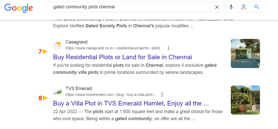The width and height of the screenshot is (278, 129).
Task: Open 'Buy Residential Plots or Land for Sale in Chennai'
Action: pyautogui.click(x=122, y=57)
